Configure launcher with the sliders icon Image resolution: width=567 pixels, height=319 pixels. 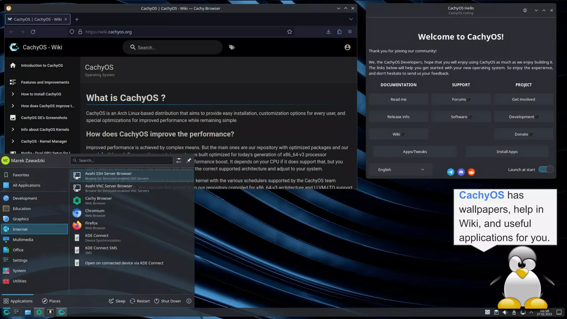(179, 160)
